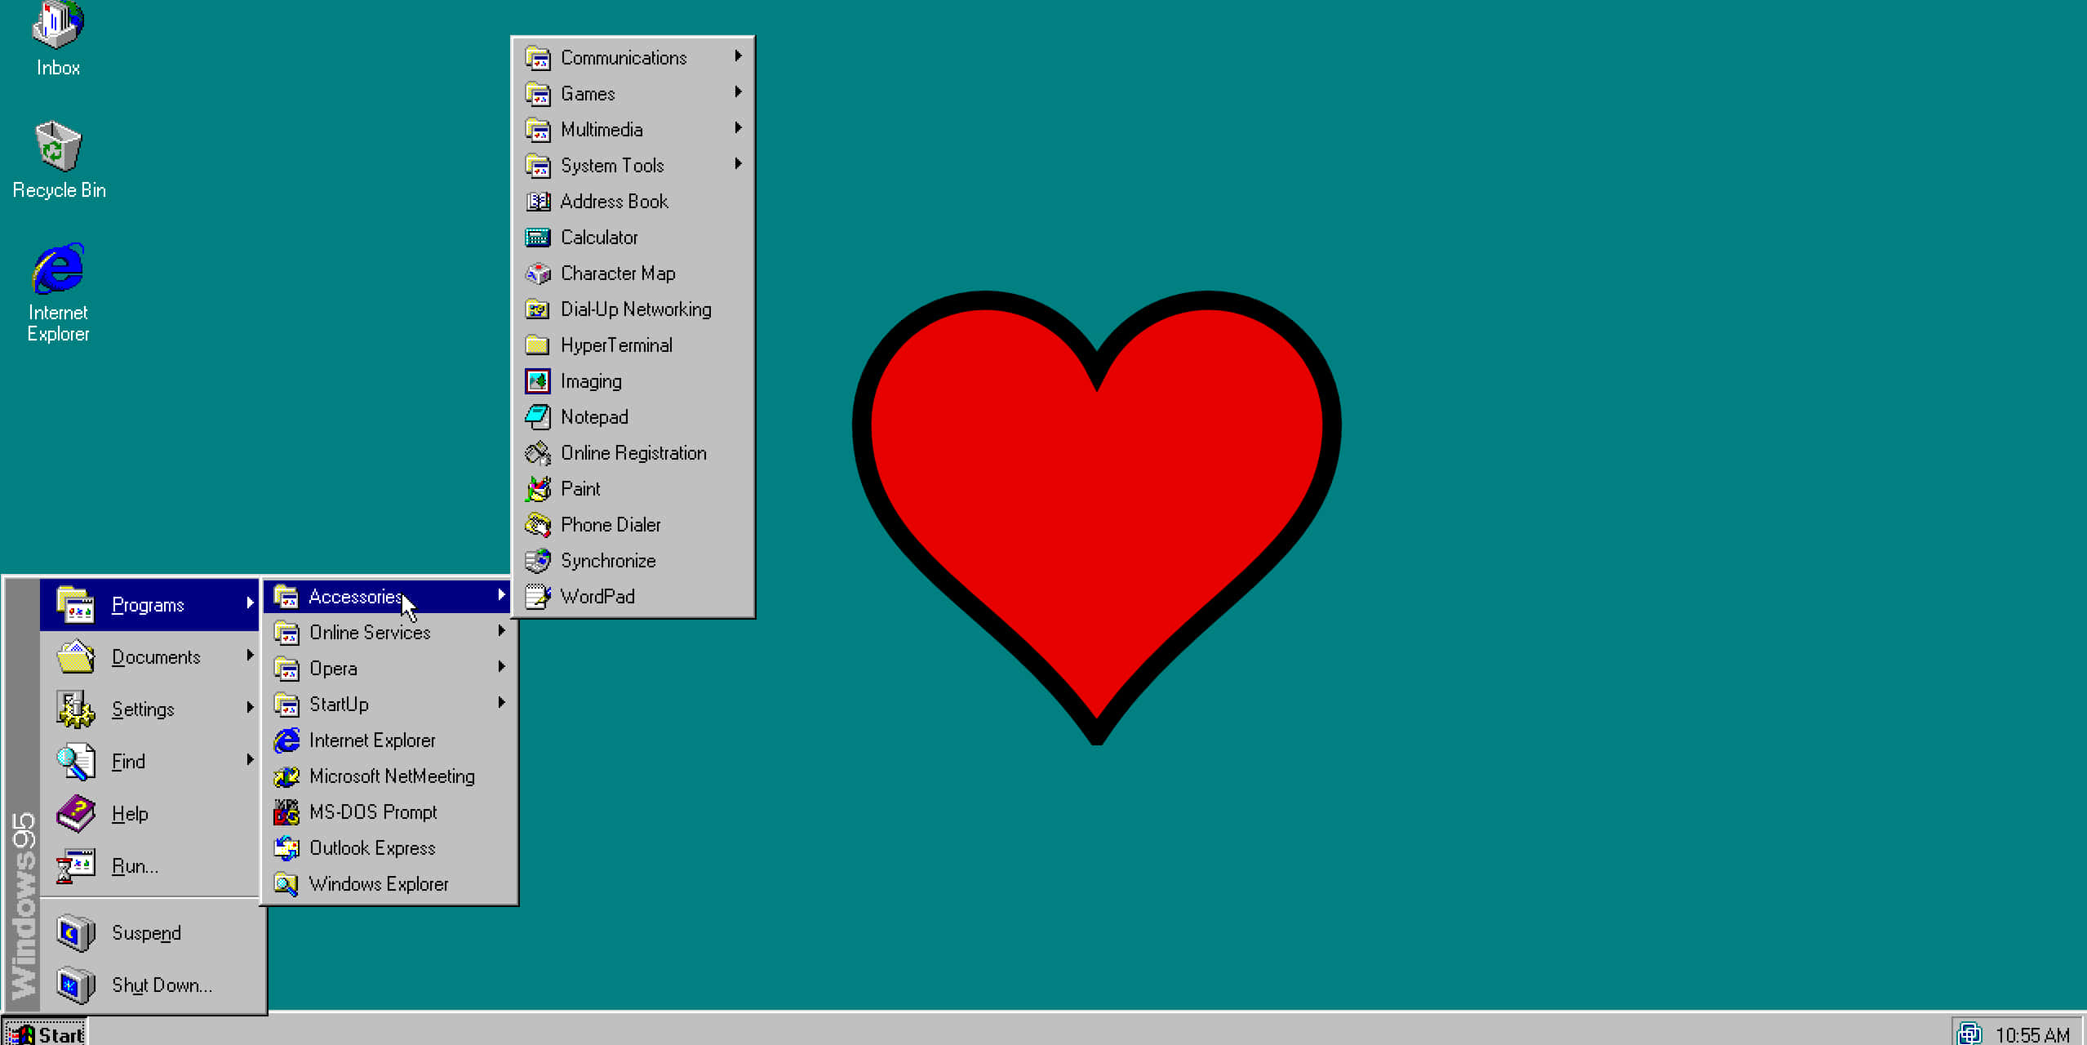This screenshot has height=1045, width=2087.
Task: Click the Synchronize icon
Action: pyautogui.click(x=537, y=561)
